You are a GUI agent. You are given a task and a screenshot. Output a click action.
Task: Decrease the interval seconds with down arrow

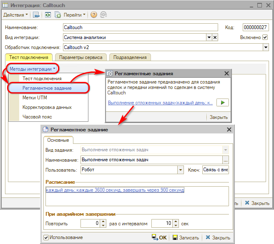[176, 226]
